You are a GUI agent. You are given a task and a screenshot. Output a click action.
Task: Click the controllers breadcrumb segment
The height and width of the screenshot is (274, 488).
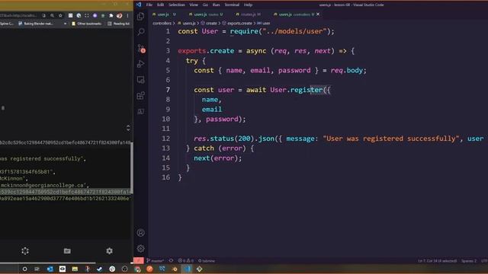point(162,24)
